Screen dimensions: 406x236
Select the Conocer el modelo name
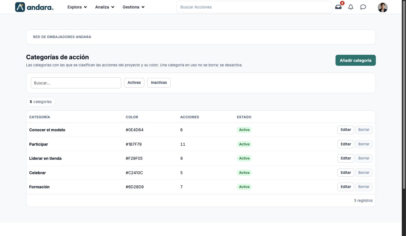click(47, 130)
